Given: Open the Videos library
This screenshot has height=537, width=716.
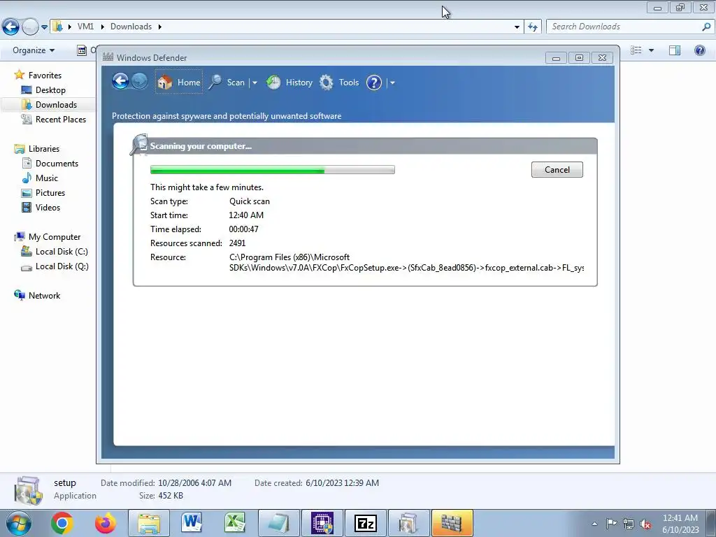Looking at the screenshot, I should [48, 207].
